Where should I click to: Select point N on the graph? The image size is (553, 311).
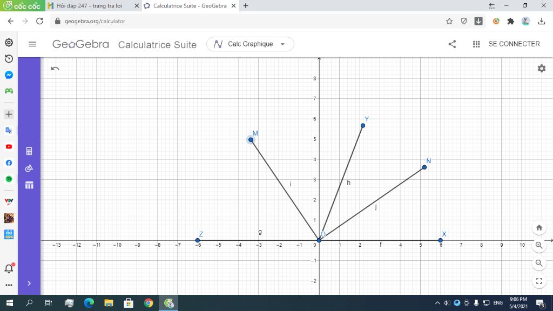pos(424,167)
